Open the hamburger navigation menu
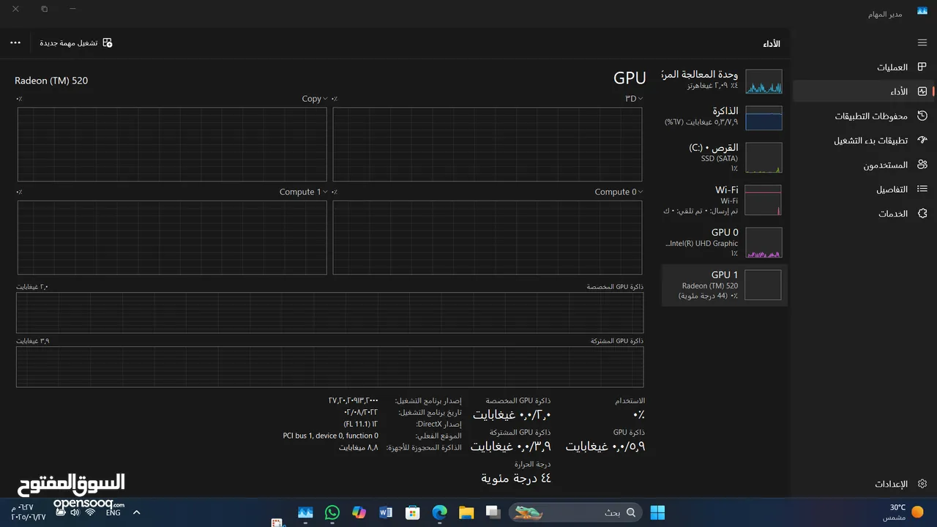This screenshot has height=527, width=937. pyautogui.click(x=922, y=42)
